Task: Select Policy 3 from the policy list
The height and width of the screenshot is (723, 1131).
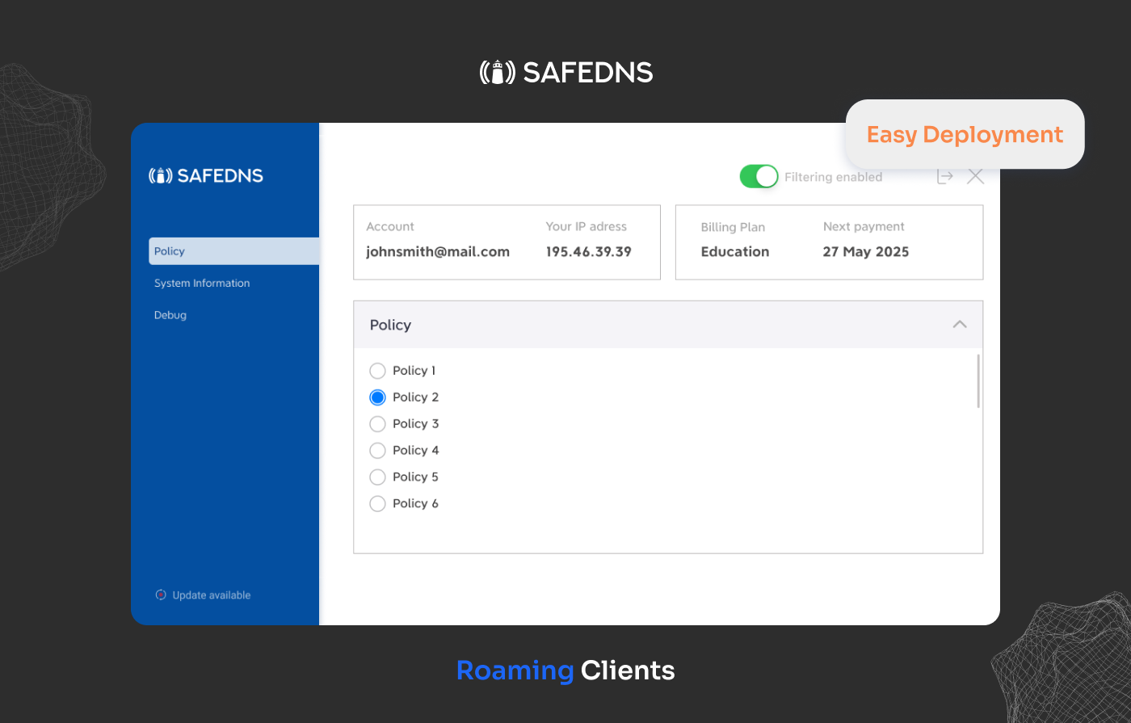Action: (x=376, y=423)
